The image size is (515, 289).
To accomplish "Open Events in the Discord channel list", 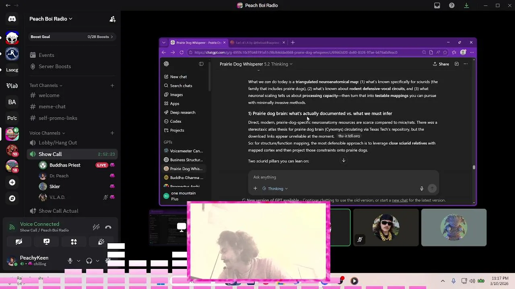I will click(x=46, y=55).
